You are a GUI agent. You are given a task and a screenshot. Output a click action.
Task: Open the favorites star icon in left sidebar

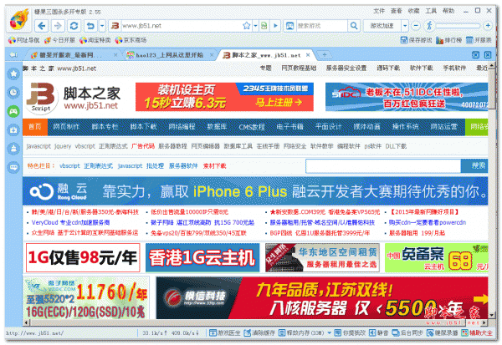13,74
